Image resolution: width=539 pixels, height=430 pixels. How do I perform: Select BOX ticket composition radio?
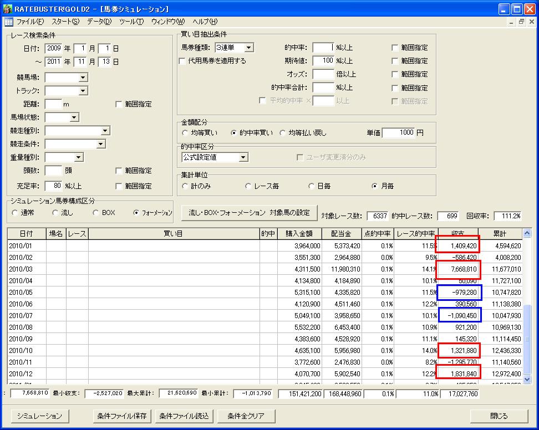point(96,213)
